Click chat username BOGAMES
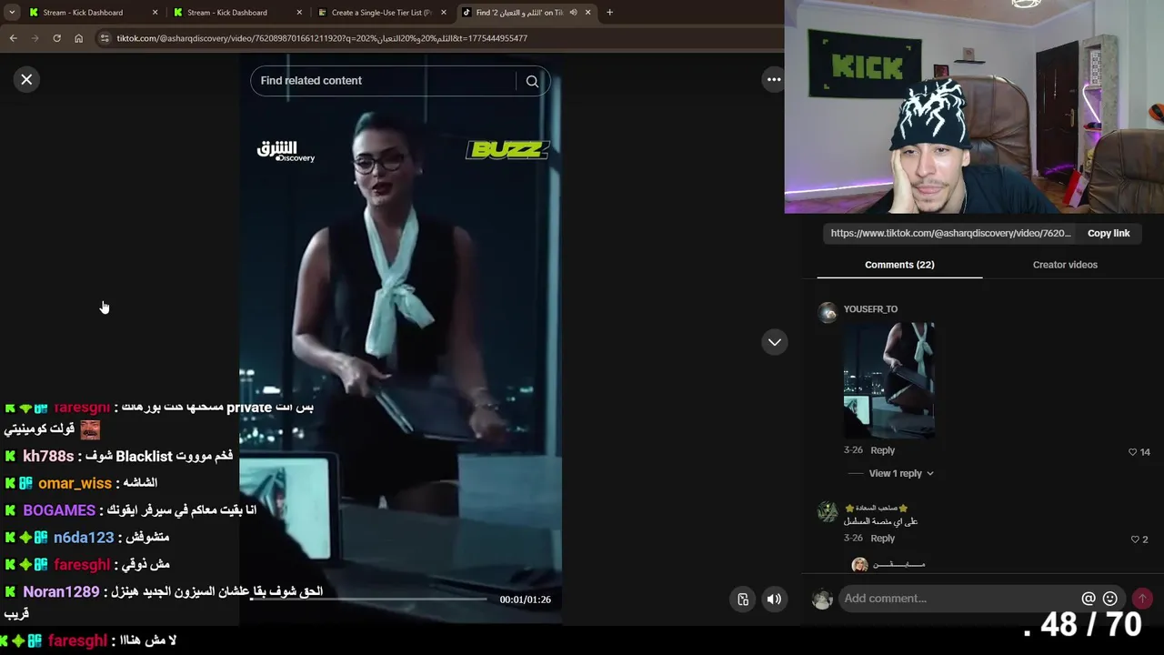The image size is (1164, 655). (59, 510)
